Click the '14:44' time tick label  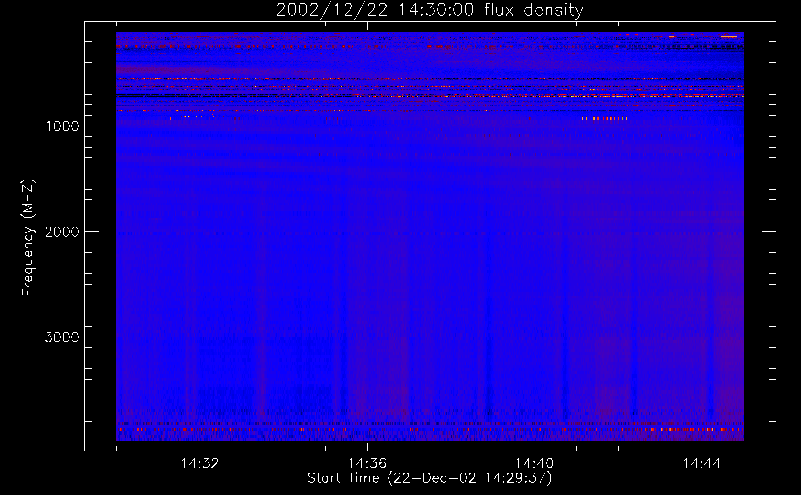click(x=702, y=464)
